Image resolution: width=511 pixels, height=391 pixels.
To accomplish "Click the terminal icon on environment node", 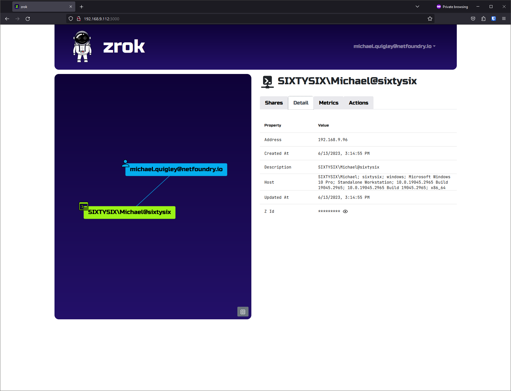I will (84, 206).
